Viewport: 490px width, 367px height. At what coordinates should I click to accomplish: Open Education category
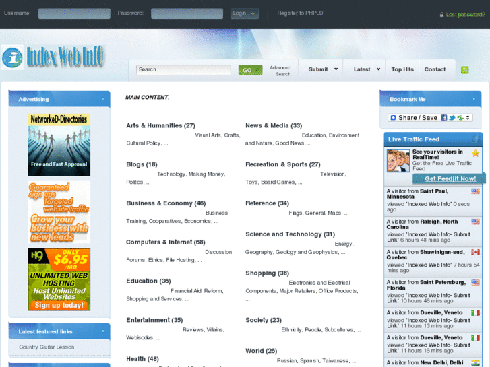[x=148, y=281]
